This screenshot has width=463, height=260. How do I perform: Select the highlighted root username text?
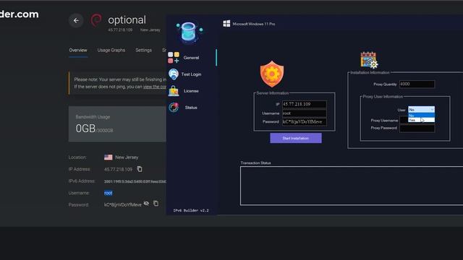[108, 193]
